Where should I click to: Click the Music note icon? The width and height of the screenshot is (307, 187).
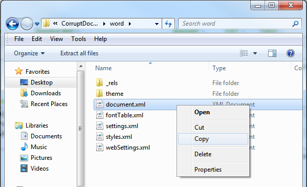click(x=24, y=147)
